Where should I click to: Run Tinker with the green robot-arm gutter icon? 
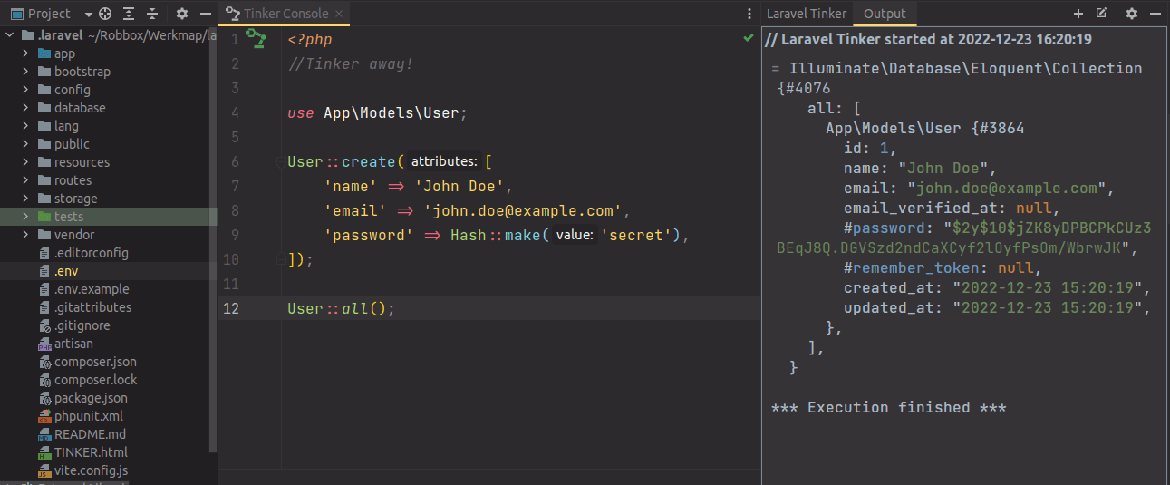(257, 39)
